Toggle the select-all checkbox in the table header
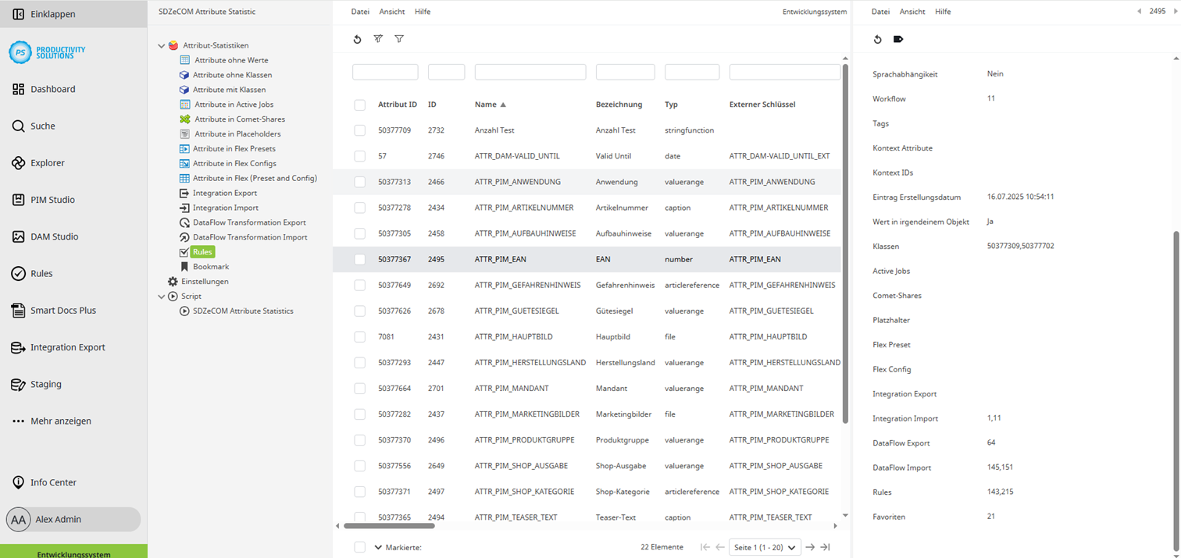This screenshot has width=1181, height=558. pos(359,104)
